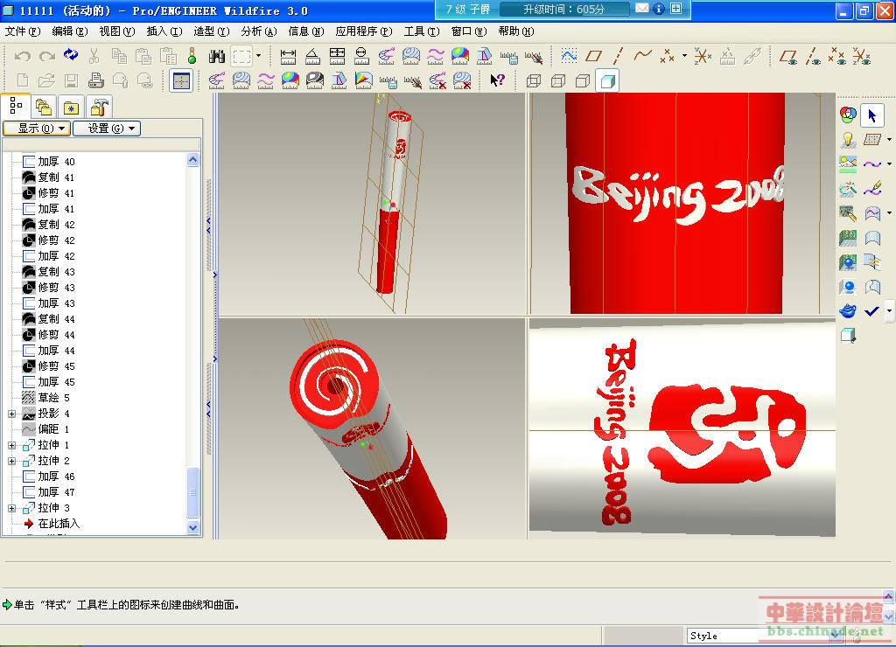Viewport: 896px width, 647px height.
Task: Switch to wireframe display mode
Action: pyautogui.click(x=534, y=80)
